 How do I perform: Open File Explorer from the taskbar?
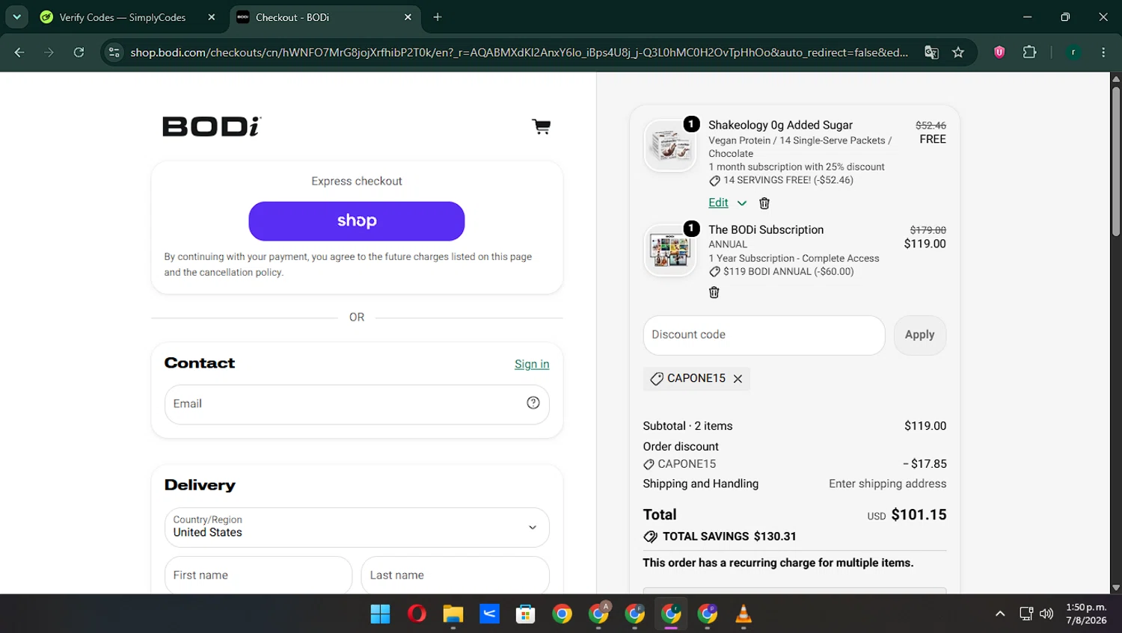tap(453, 614)
